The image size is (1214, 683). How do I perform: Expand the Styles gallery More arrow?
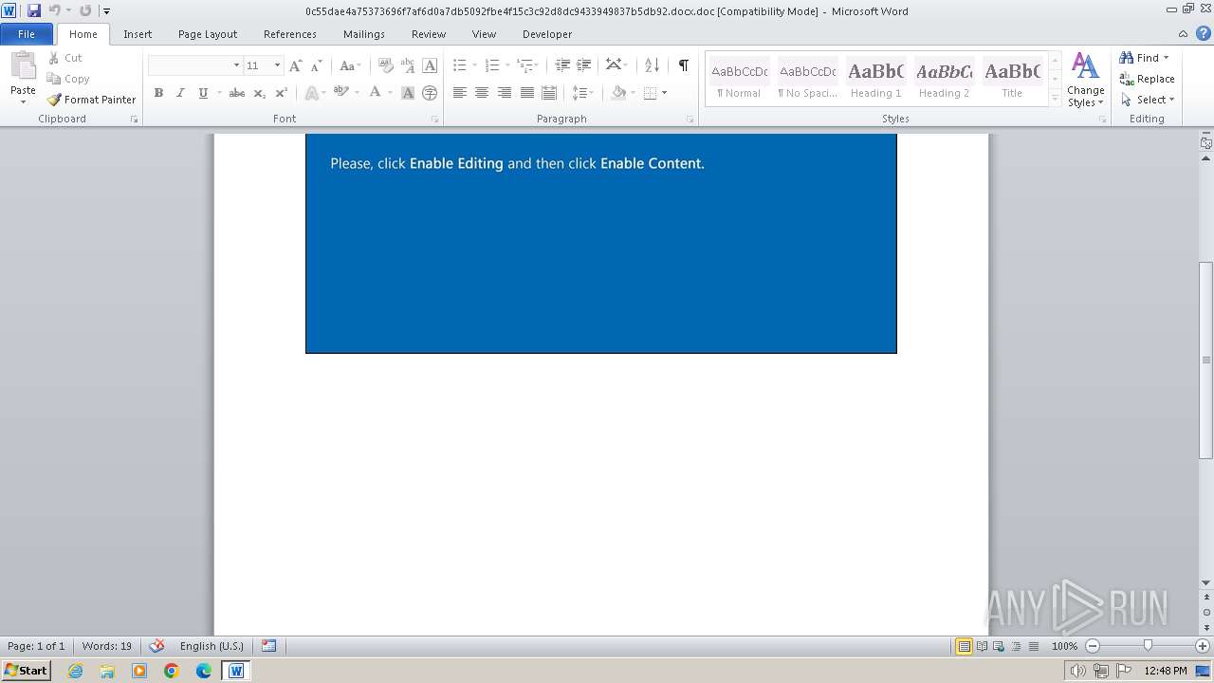pos(1055,99)
